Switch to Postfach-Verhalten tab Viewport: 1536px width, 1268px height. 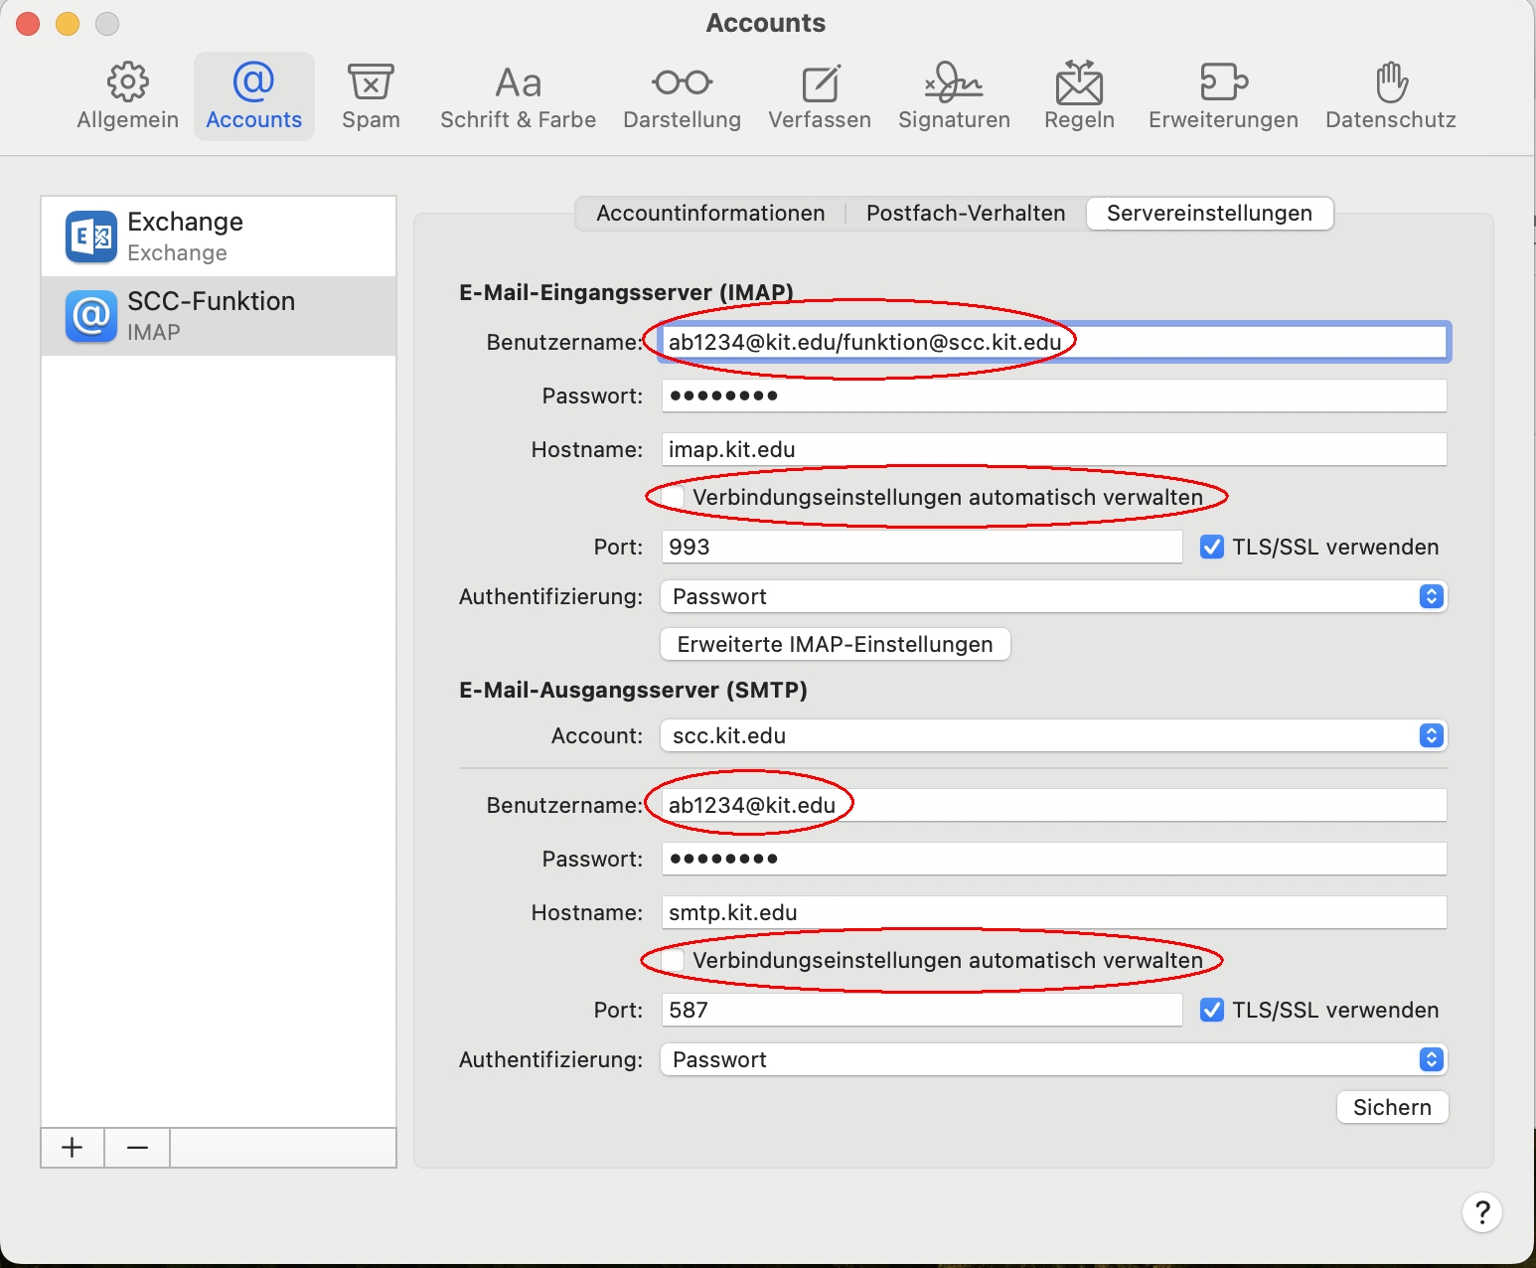click(966, 213)
